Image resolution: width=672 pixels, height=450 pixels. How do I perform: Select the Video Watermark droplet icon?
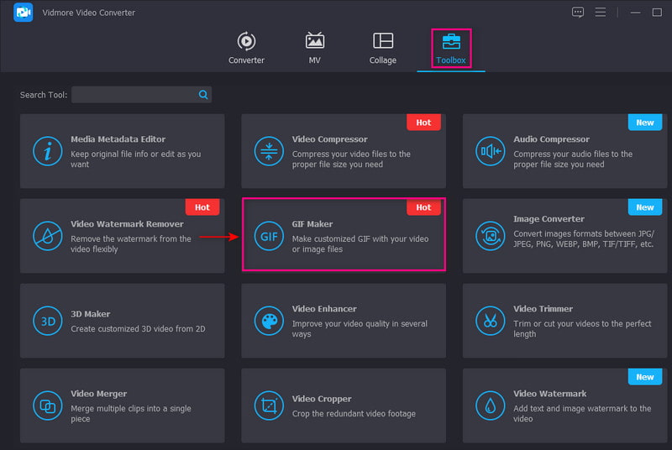click(491, 406)
